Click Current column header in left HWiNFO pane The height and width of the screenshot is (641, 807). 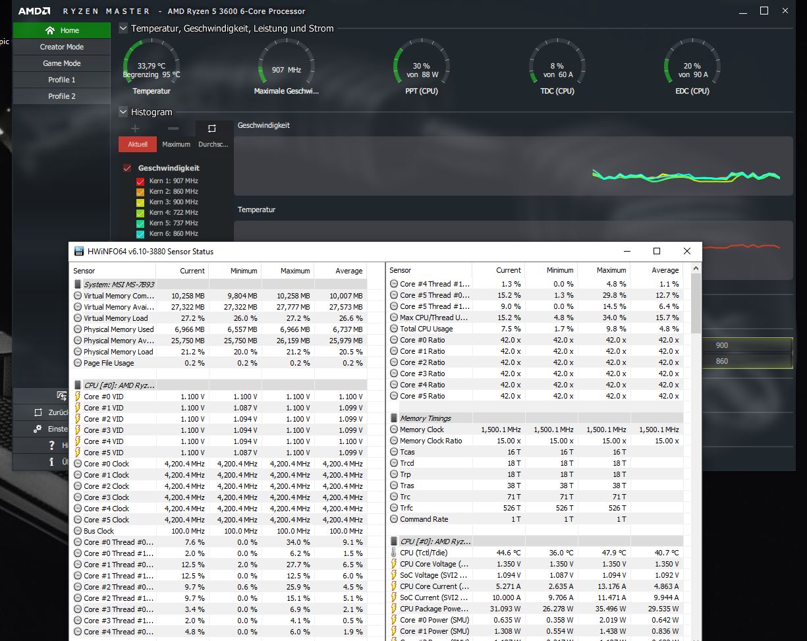[182, 271]
